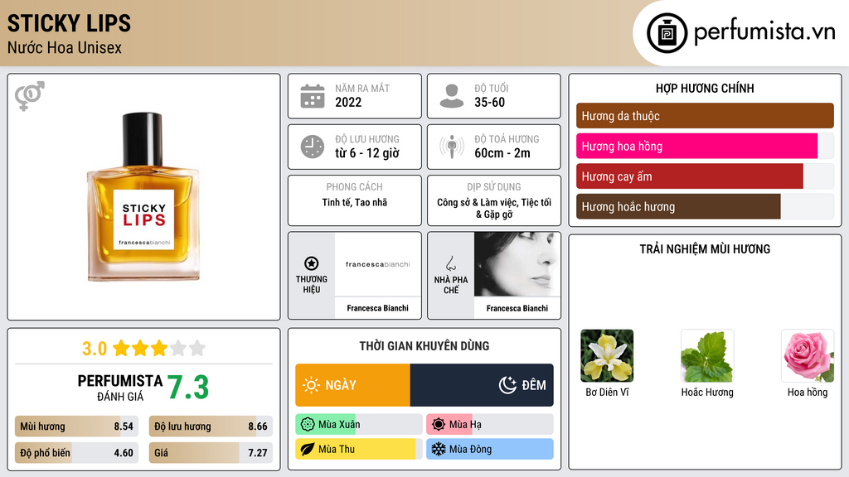
Task: Click the spring flower icon
Action: click(x=308, y=425)
